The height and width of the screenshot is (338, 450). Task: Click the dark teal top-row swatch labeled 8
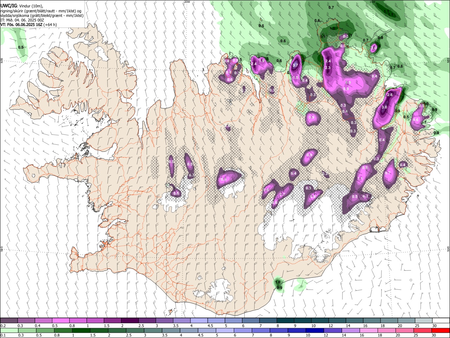(x=285, y=321)
